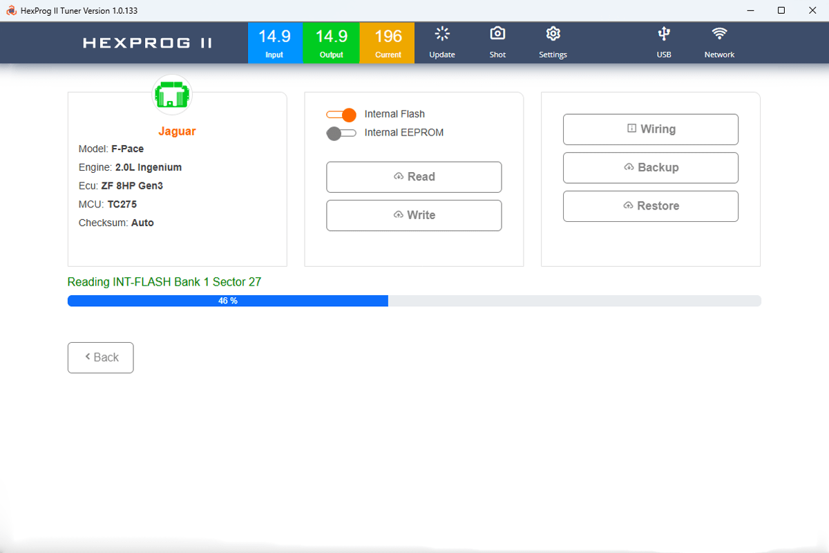Toggle the Internal Flash switch

(341, 114)
